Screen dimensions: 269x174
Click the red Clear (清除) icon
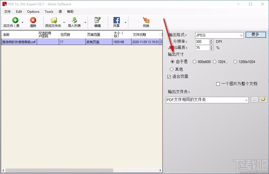33,20
